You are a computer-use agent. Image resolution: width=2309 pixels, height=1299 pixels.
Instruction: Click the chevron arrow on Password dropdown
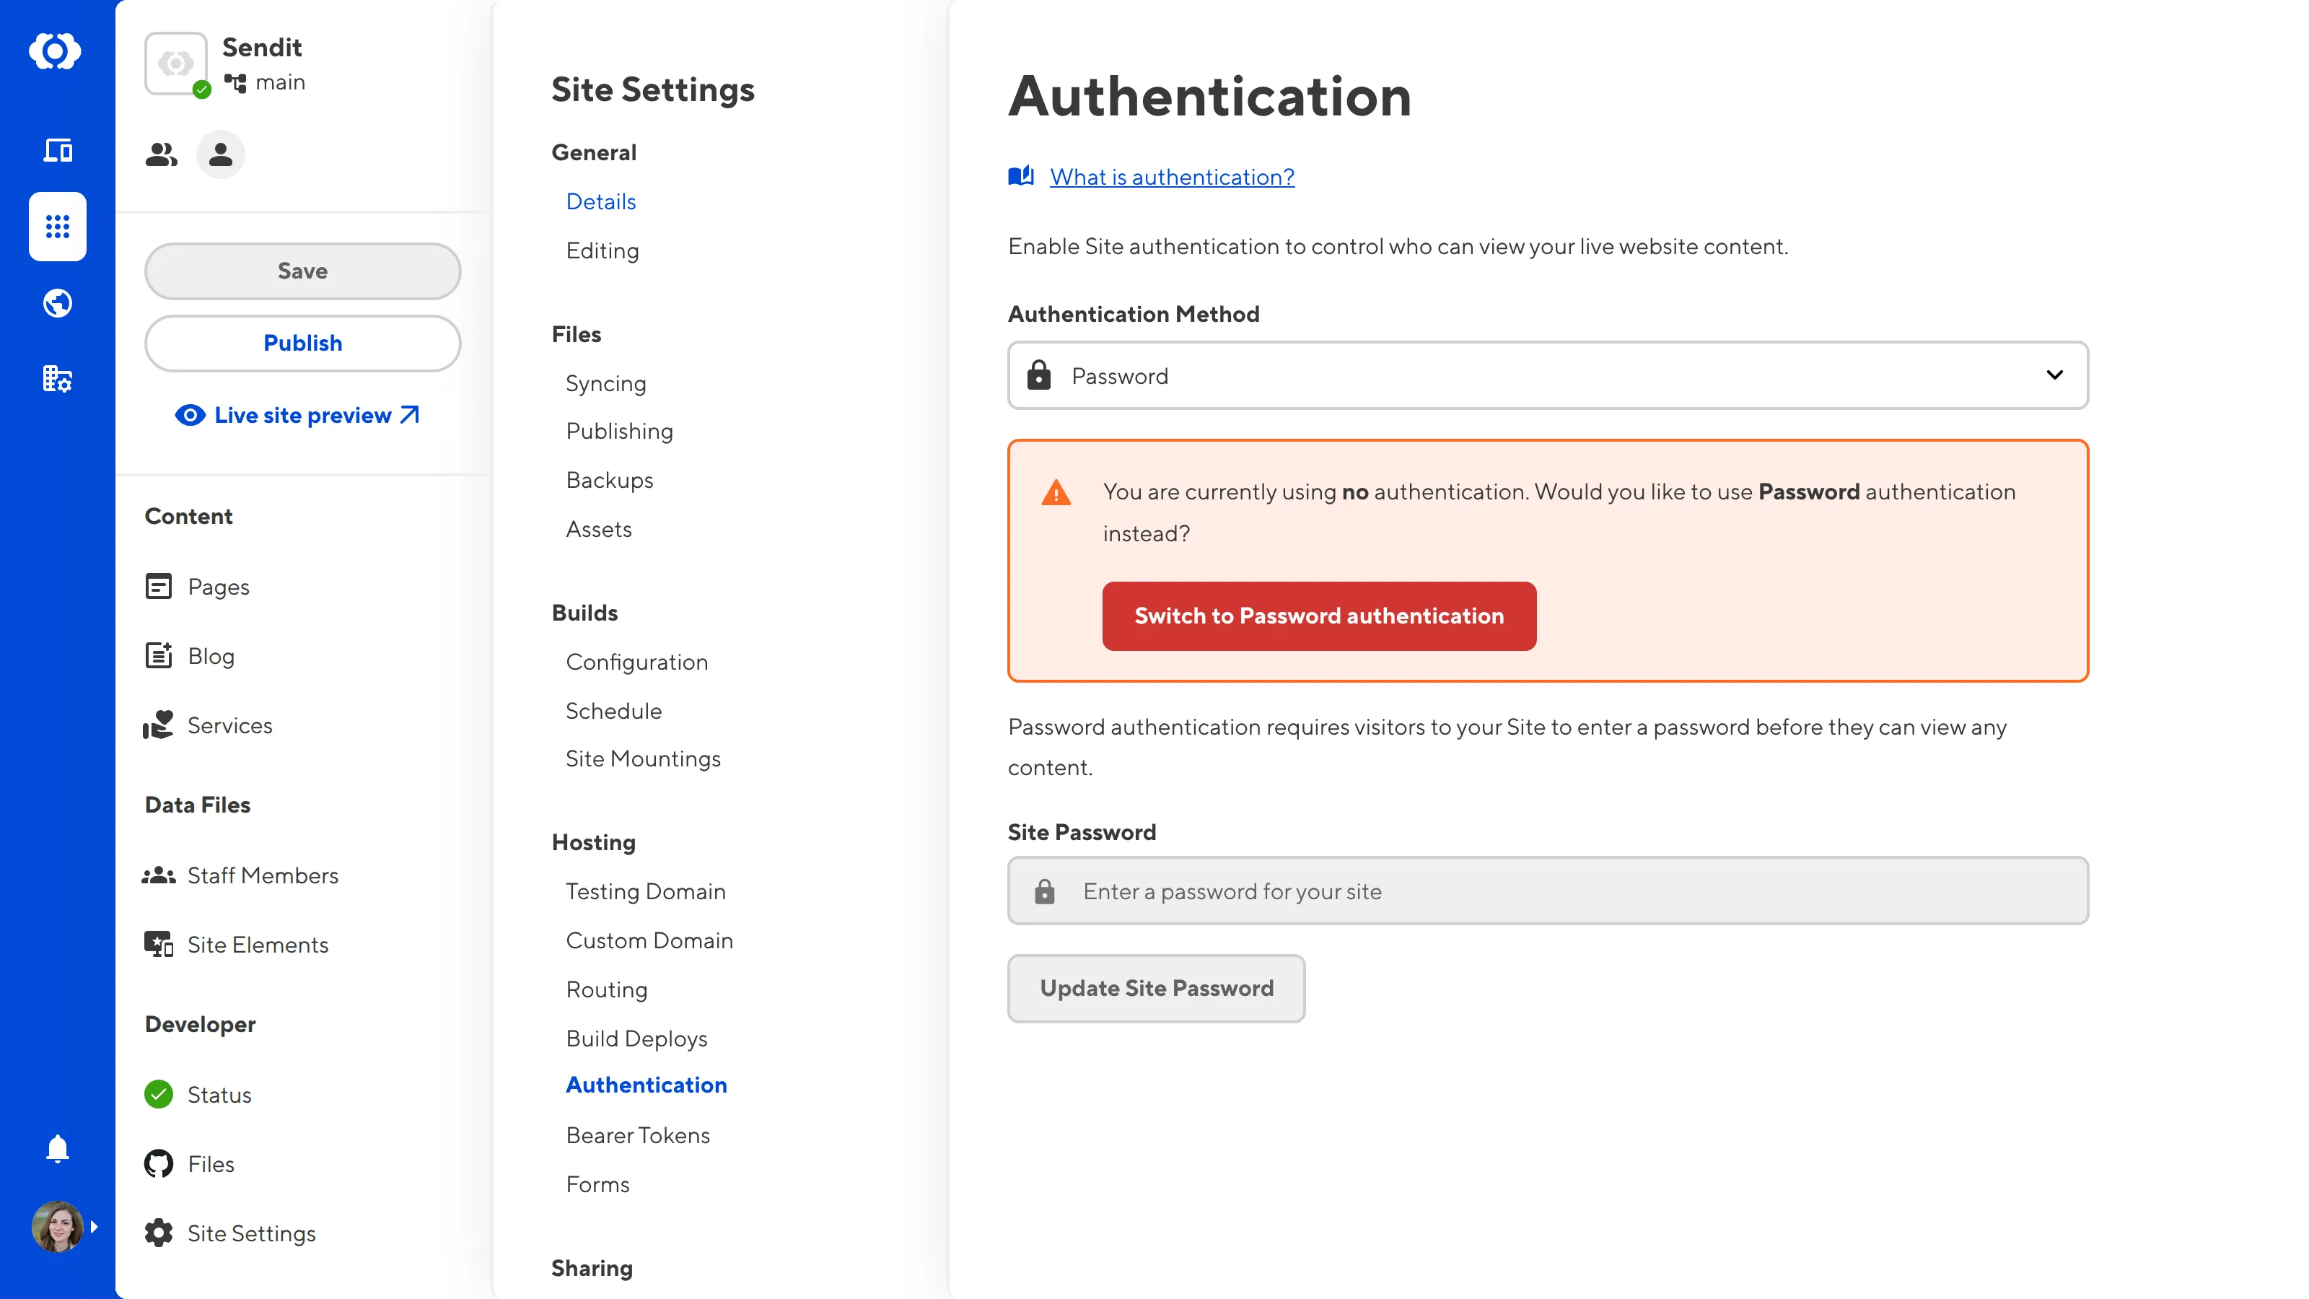point(2054,375)
